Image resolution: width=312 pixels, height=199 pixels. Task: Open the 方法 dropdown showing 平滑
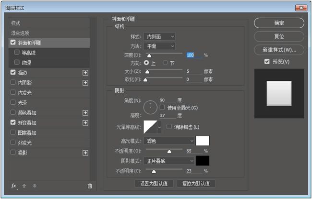tap(159, 46)
